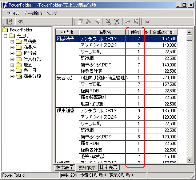Switch to the 比率表示 tab
The width and height of the screenshot is (196, 180).
109,168
